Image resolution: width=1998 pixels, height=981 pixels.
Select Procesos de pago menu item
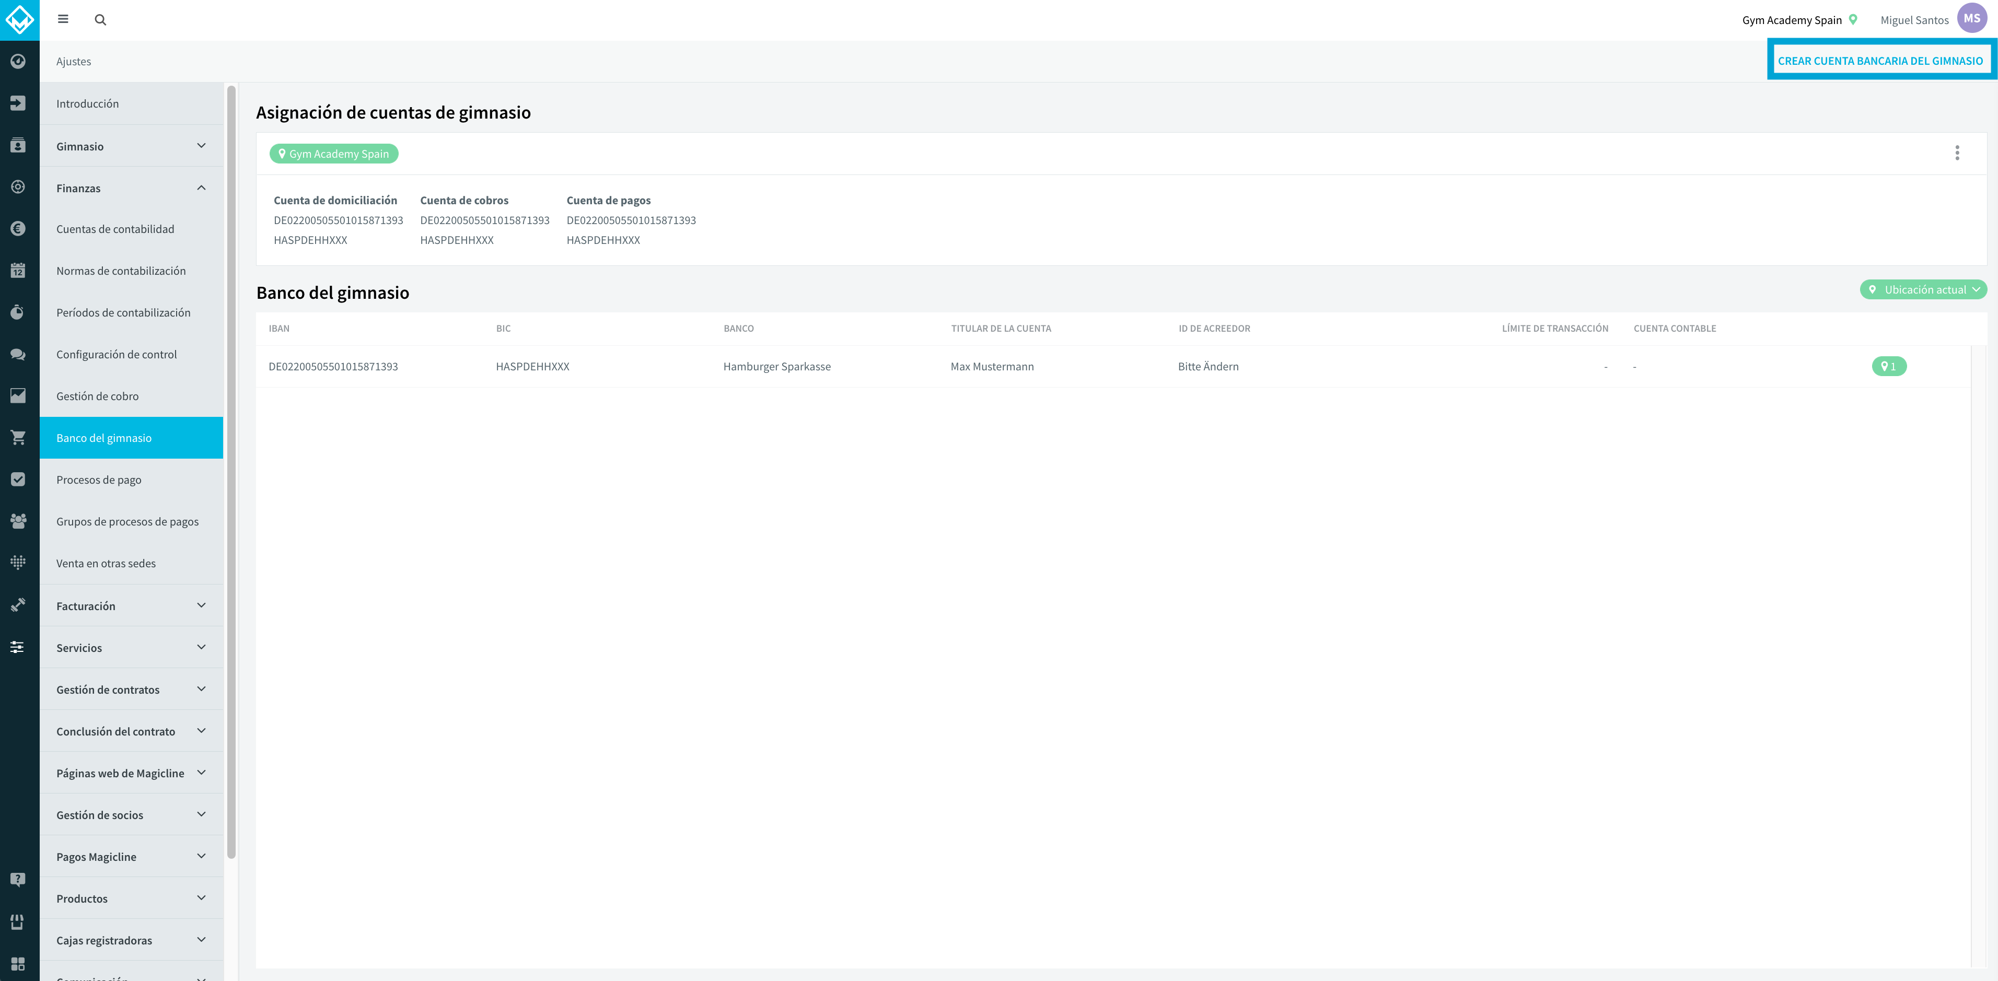tap(131, 479)
